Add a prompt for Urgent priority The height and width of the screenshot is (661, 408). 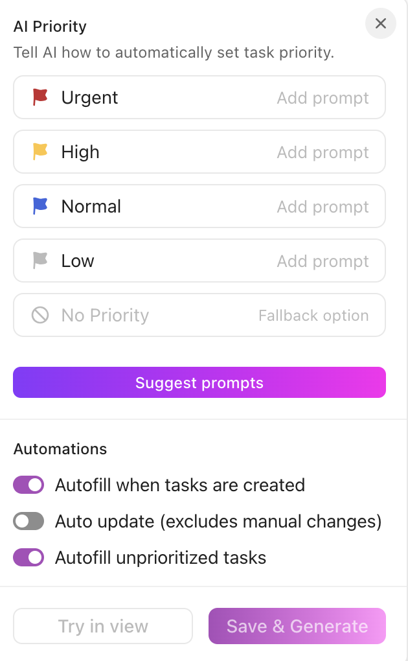pos(323,97)
